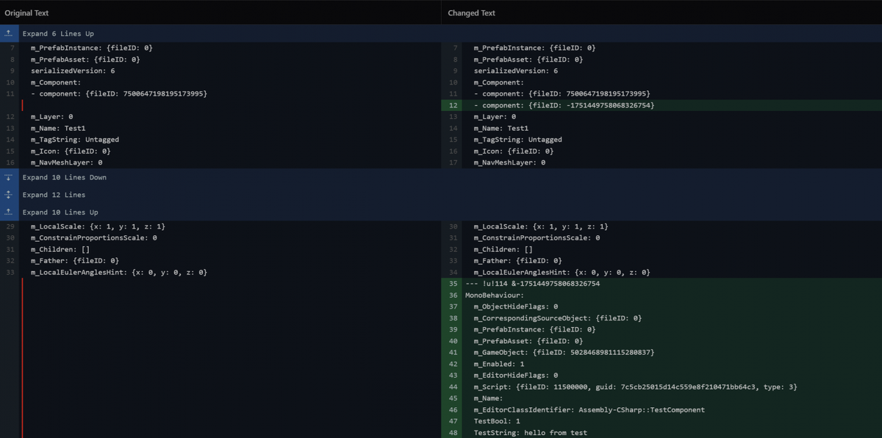Click 'm_Children: []' in Changed Text pane
The height and width of the screenshot is (438, 882).
503,249
